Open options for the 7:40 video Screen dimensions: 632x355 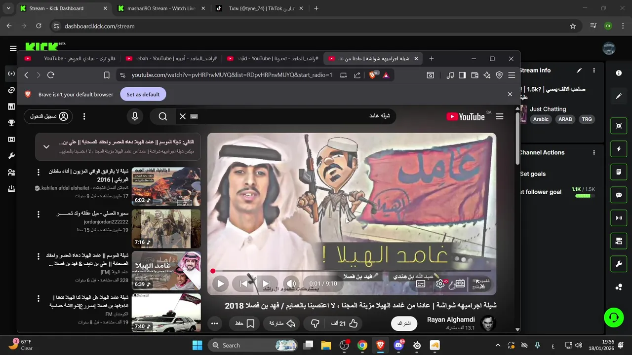[x=38, y=298]
